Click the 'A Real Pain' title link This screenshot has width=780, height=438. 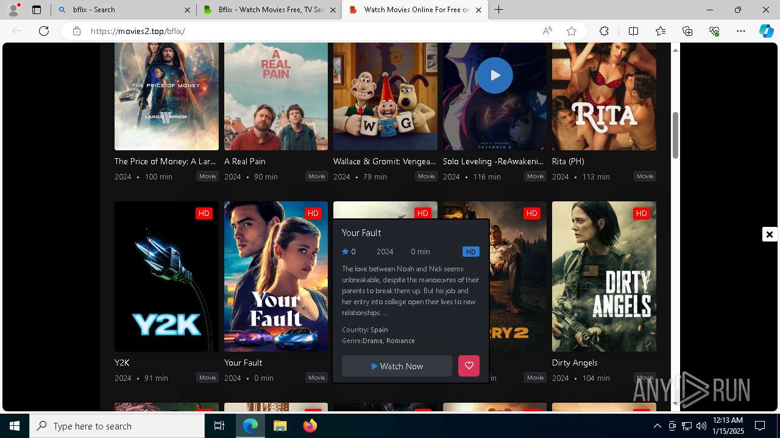pyautogui.click(x=245, y=161)
